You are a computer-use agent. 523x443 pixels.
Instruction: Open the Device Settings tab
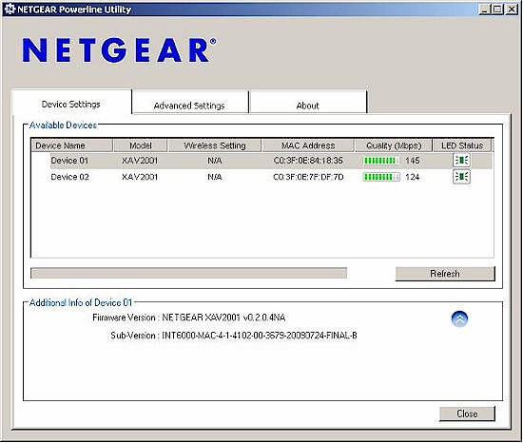[71, 104]
